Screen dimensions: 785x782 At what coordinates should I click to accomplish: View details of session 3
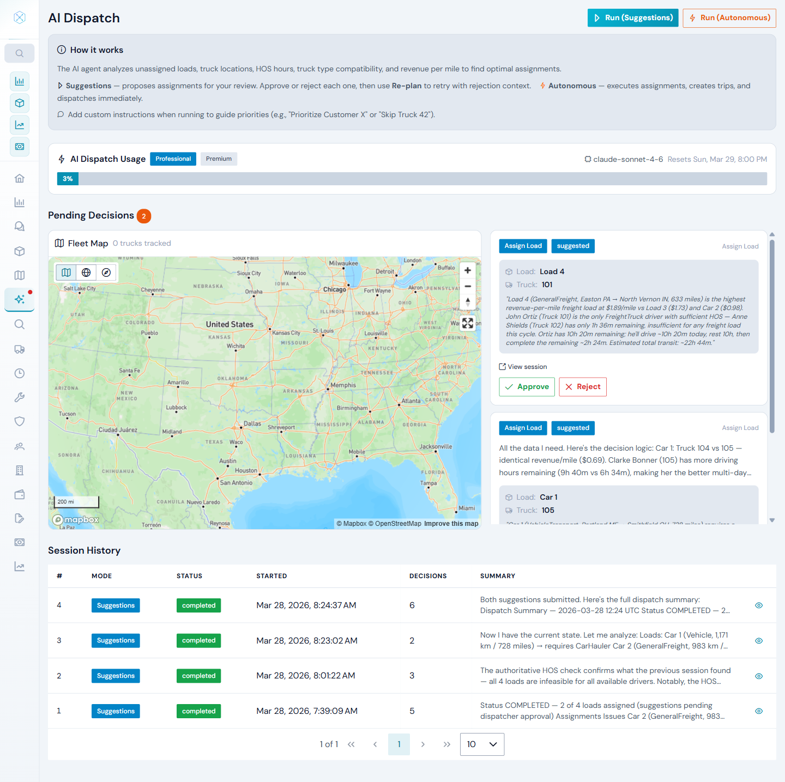759,641
